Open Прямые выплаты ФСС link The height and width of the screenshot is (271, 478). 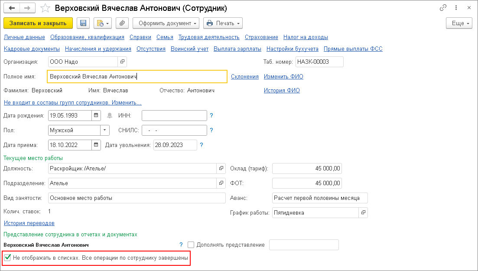pyautogui.click(x=353, y=49)
